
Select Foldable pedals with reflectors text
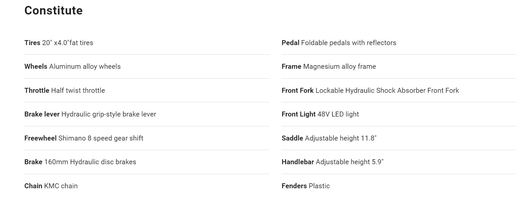pos(349,43)
